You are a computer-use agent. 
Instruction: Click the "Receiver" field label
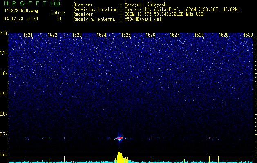(83, 14)
